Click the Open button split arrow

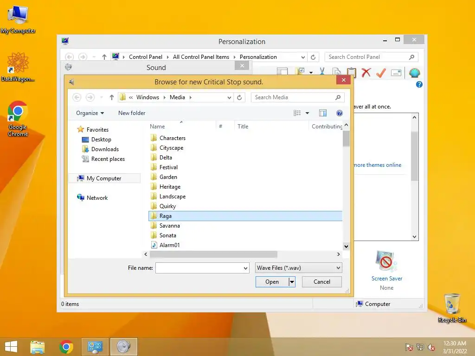(292, 282)
